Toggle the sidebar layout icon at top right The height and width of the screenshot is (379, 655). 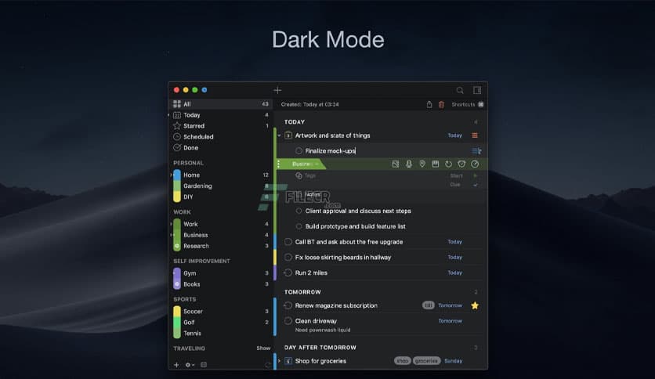[x=477, y=90]
